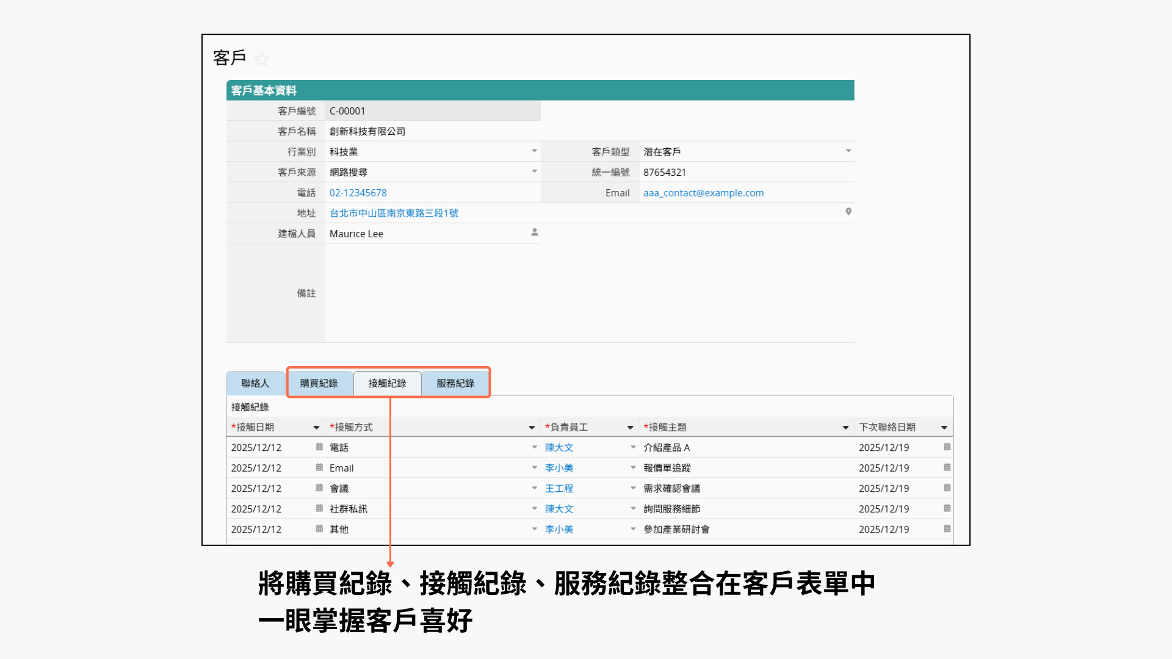Click the phone number link 02-12345678

tap(358, 193)
